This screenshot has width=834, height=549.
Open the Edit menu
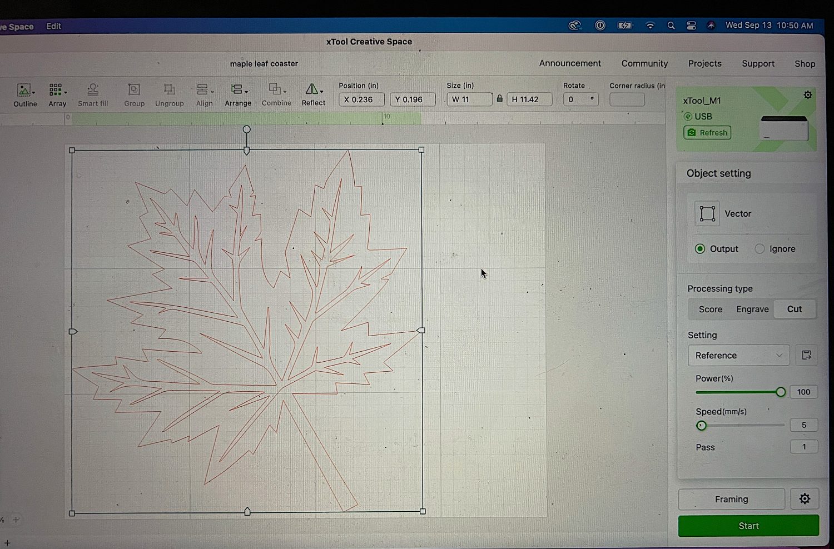coord(53,26)
